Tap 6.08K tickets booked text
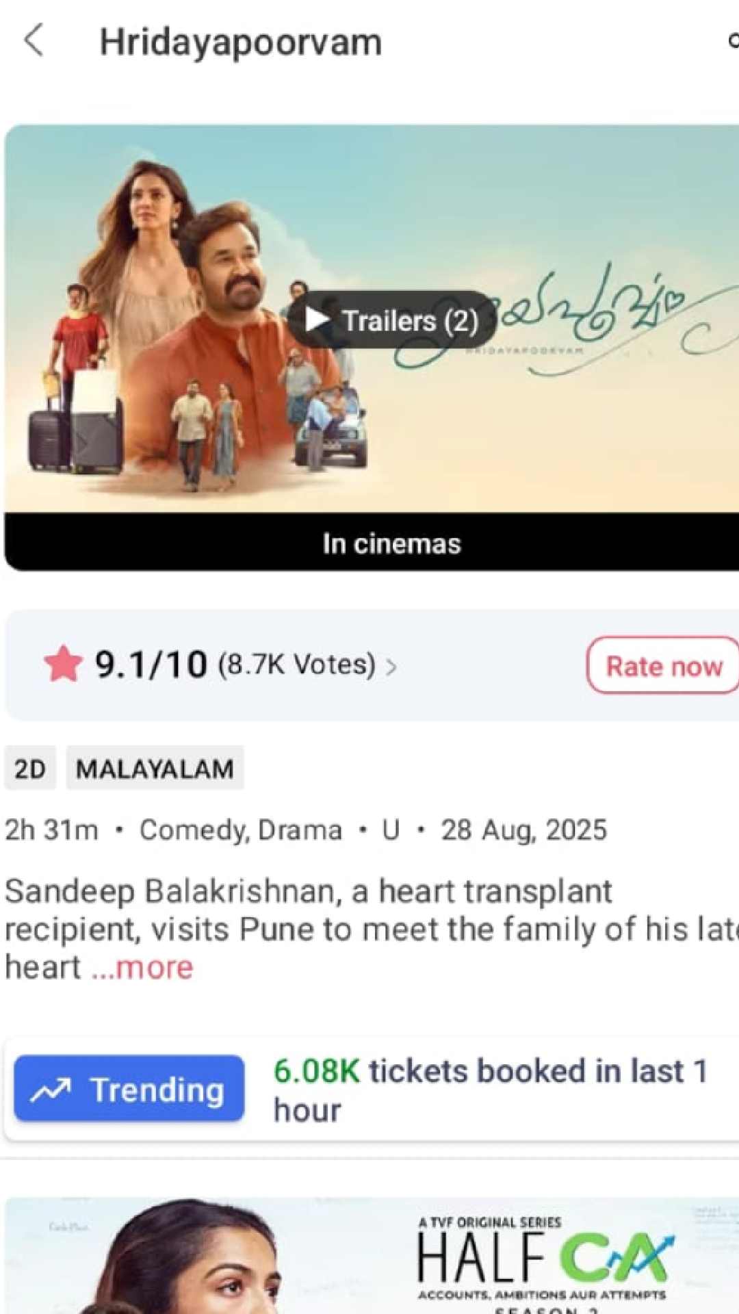The height and width of the screenshot is (1314, 739). (491, 1090)
